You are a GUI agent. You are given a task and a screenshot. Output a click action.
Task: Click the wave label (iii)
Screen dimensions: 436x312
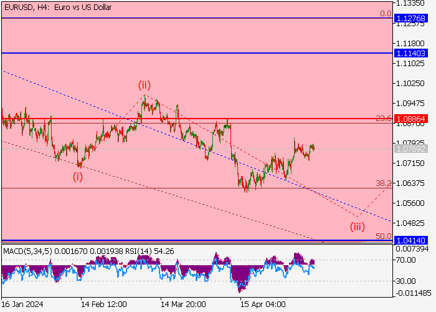point(358,227)
